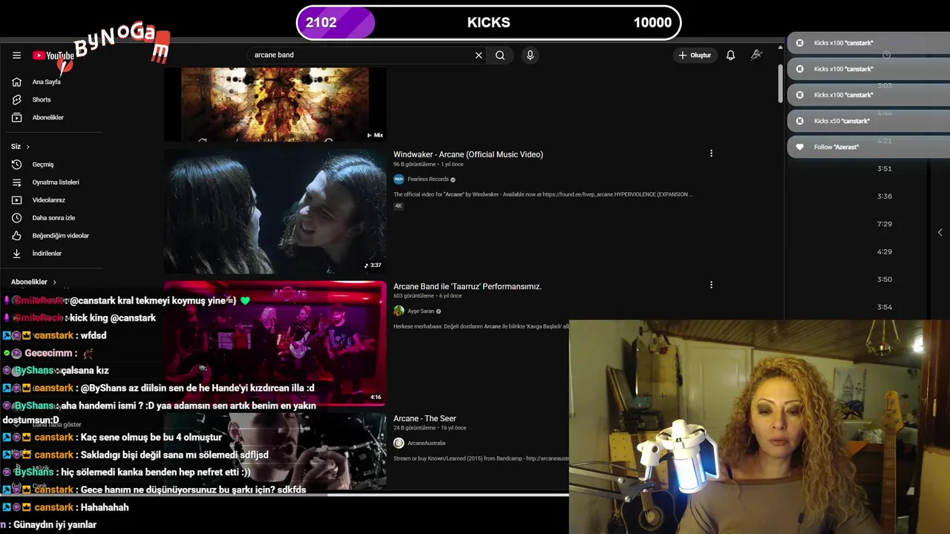Click the Ayşe Saran channel avatar
950x534 pixels.
point(399,311)
